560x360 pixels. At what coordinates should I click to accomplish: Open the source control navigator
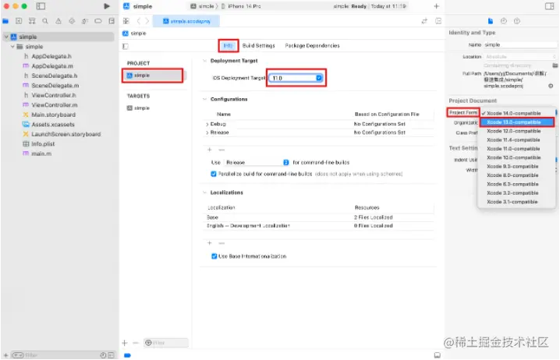pos(19,21)
